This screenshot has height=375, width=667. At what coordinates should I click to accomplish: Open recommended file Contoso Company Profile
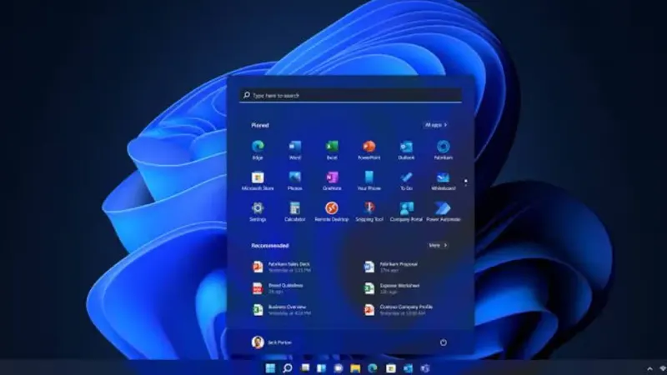click(x=399, y=309)
